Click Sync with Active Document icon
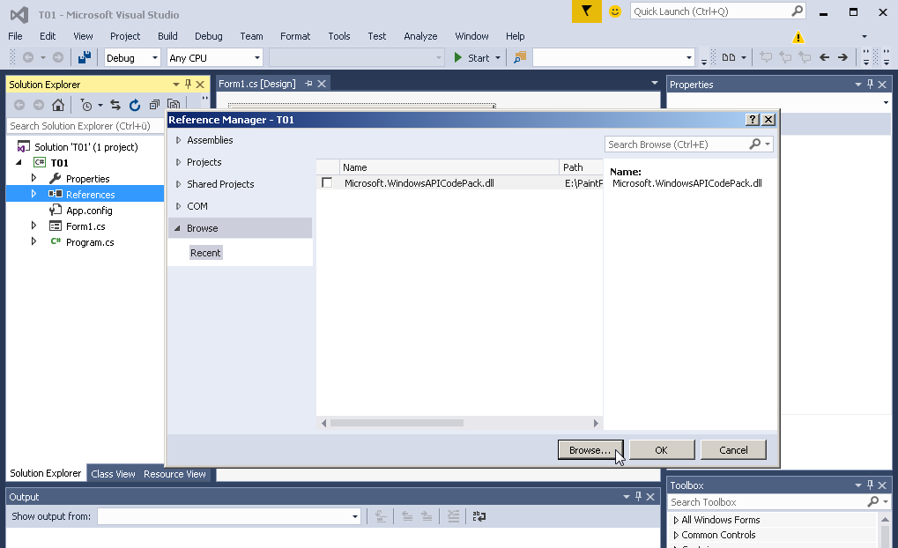The height and width of the screenshot is (548, 898). point(115,105)
